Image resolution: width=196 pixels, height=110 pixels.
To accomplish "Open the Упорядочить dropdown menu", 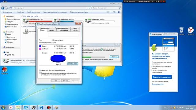I will [8, 12].
